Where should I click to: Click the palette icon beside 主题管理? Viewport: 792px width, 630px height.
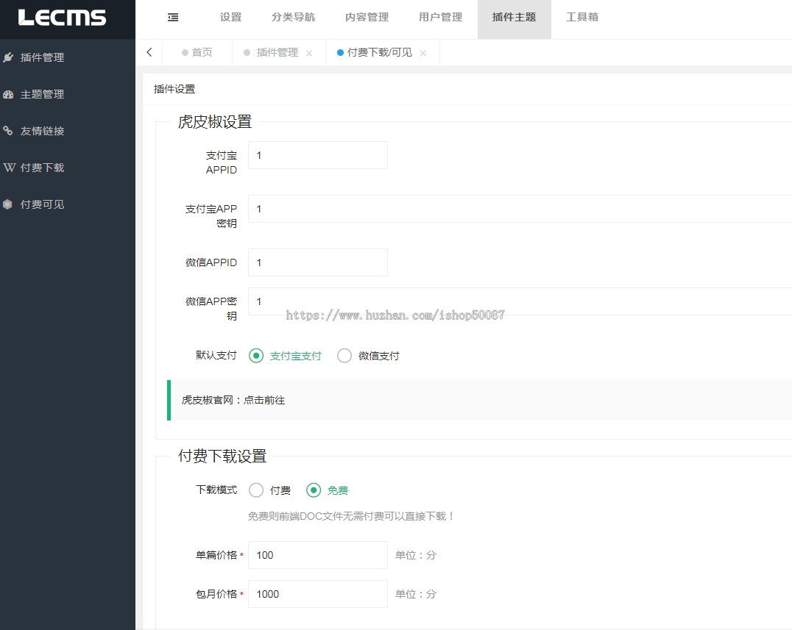pos(8,94)
